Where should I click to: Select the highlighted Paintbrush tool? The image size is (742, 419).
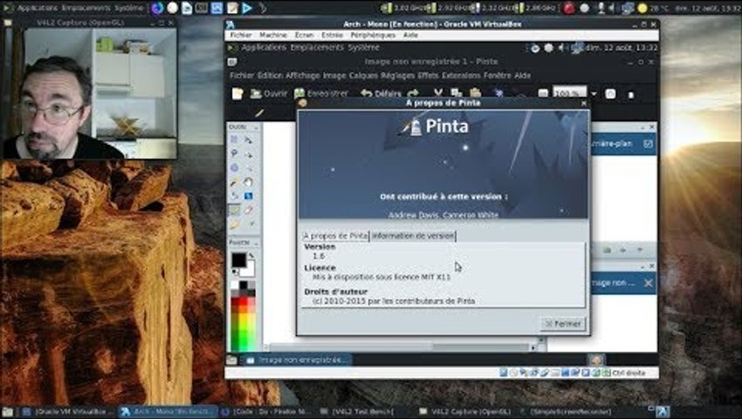coord(234,209)
